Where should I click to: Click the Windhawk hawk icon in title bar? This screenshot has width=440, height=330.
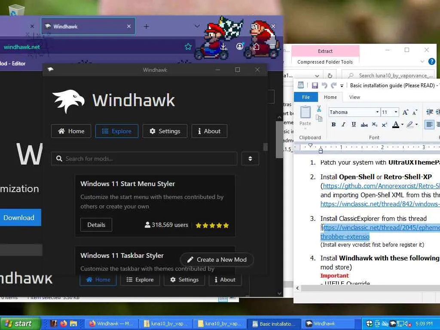pyautogui.click(x=50, y=70)
